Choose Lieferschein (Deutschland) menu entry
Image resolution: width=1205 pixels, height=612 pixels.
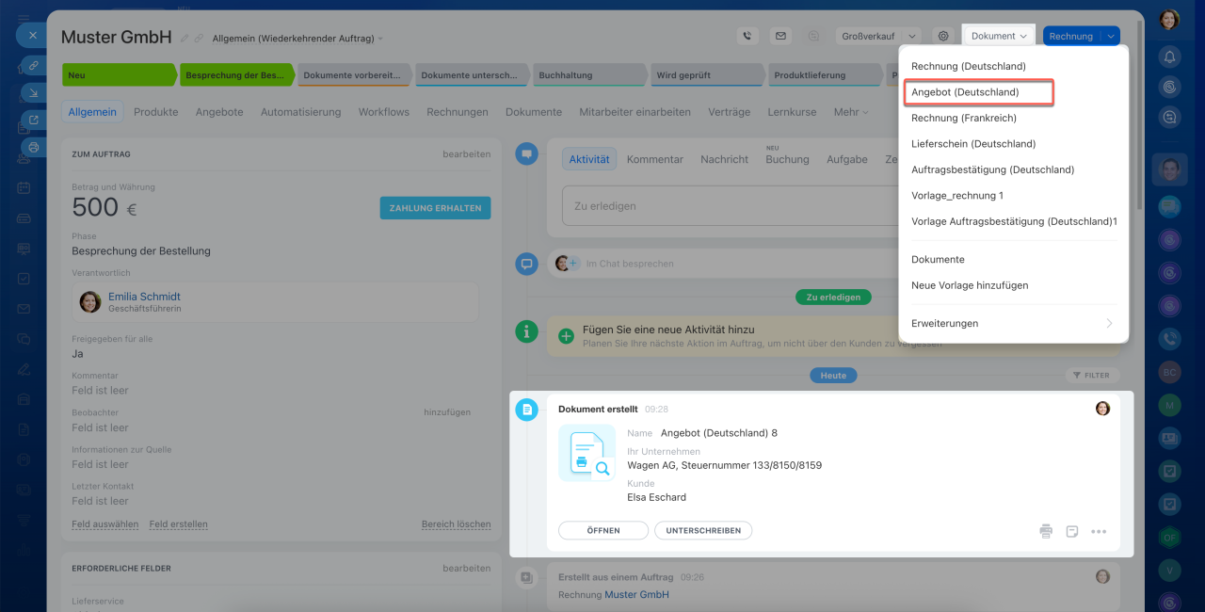pos(973,144)
